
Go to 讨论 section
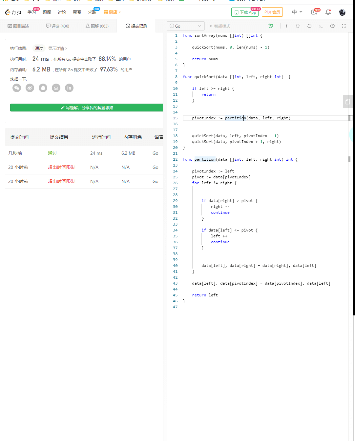pyautogui.click(x=62, y=12)
